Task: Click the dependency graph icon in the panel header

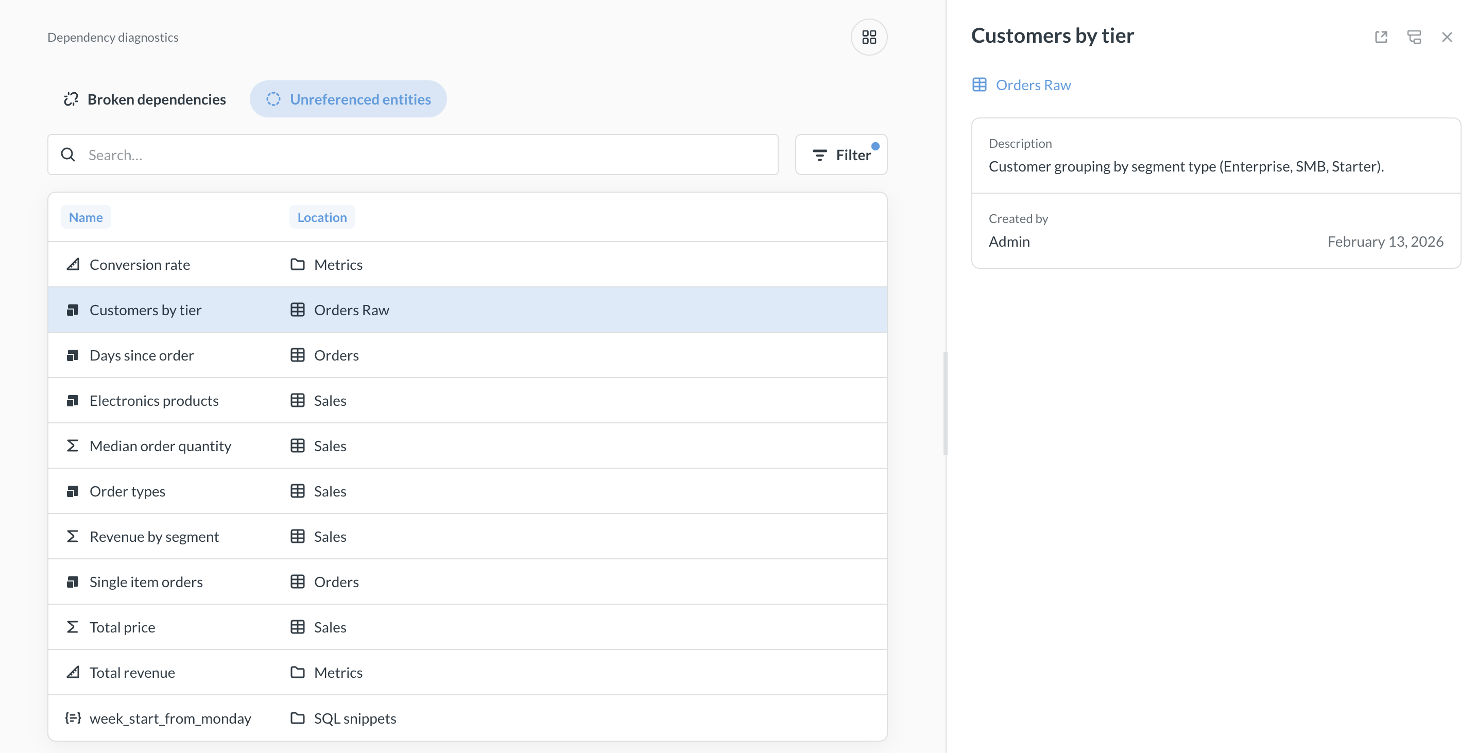Action: point(1414,37)
